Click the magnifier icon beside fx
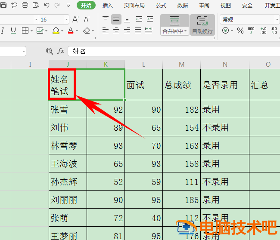 click(x=49, y=51)
